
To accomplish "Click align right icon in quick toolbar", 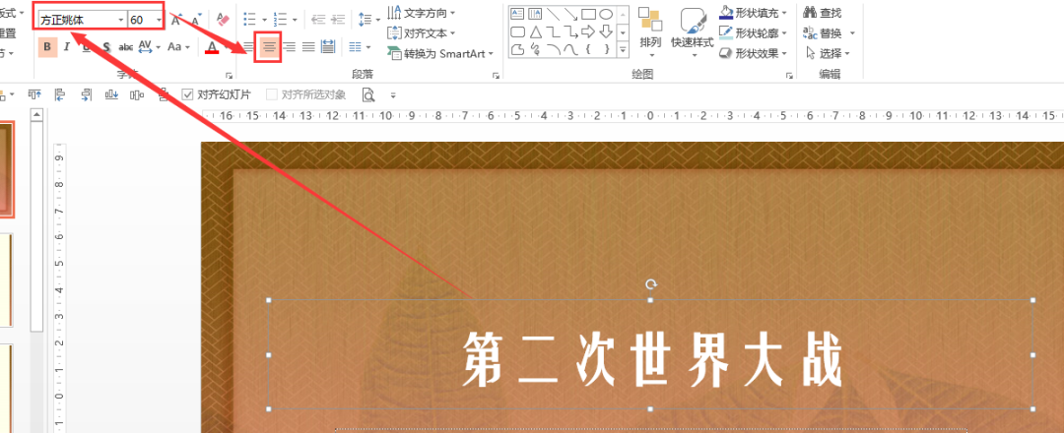I will point(86,94).
